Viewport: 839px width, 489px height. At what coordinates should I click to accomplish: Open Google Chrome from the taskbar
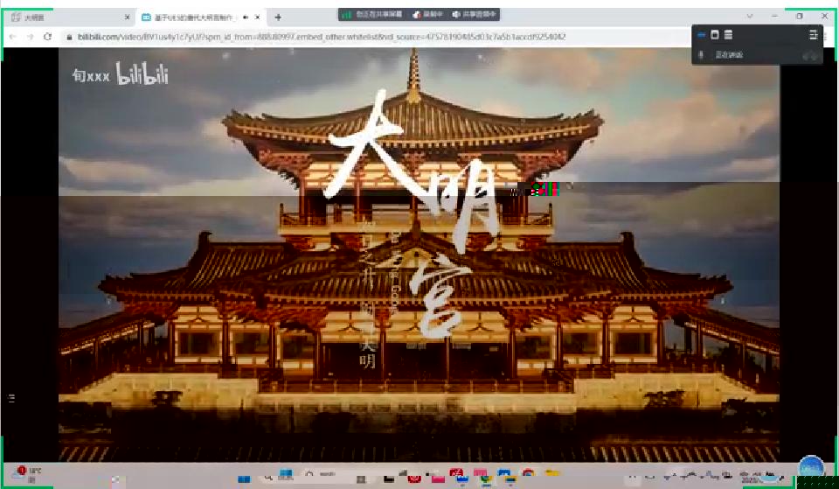[528, 474]
